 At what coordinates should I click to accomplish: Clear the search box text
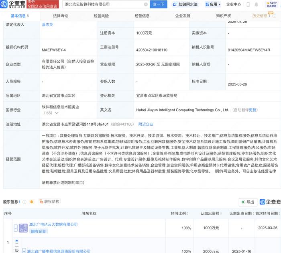(146, 4)
